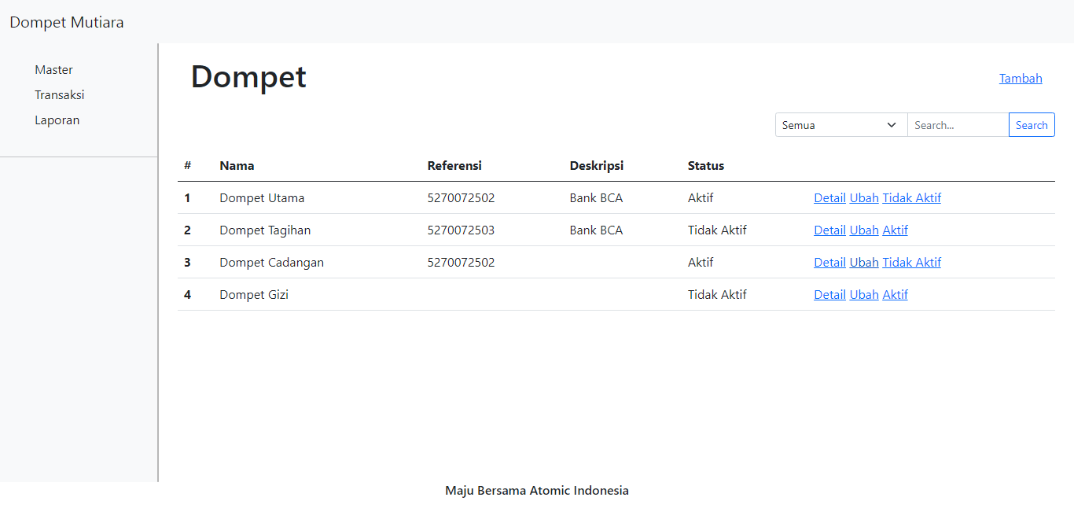
Task: Open the Tambah link to add a wallet
Action: pyautogui.click(x=1020, y=78)
